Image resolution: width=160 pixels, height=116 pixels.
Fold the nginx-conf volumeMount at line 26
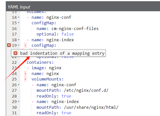point(19,85)
